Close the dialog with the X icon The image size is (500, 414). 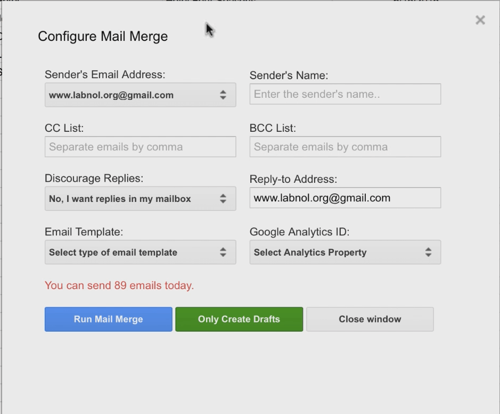(x=480, y=20)
